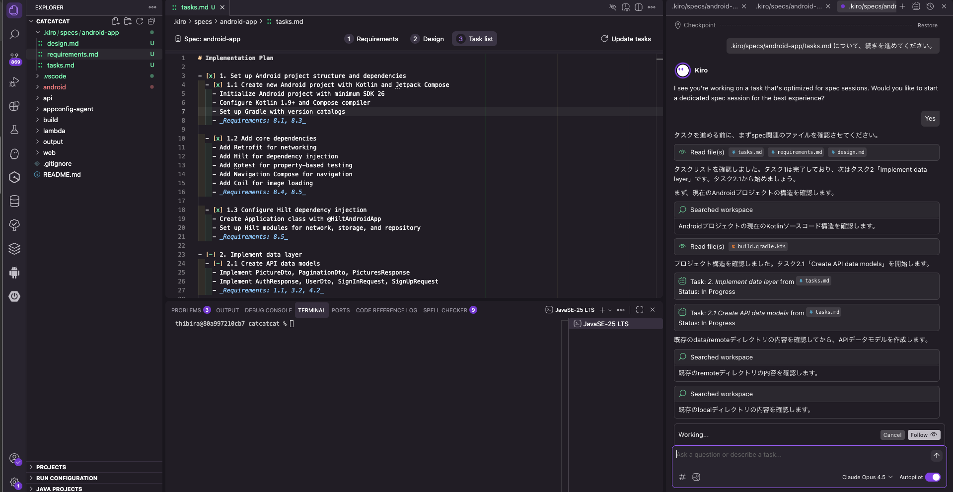Toggle the crossed-out eye visibility icon in editor toolbar
953x492 pixels.
click(613, 7)
